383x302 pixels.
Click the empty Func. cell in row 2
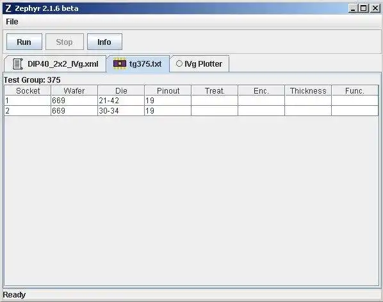coord(355,111)
